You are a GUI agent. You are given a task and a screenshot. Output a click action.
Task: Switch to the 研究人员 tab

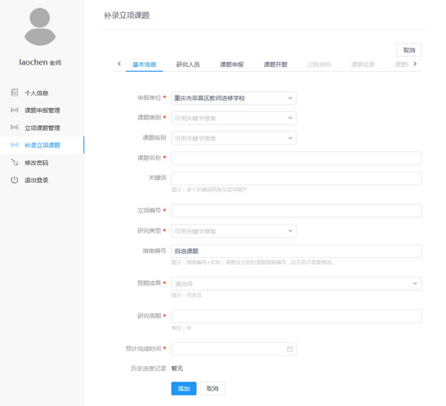pyautogui.click(x=188, y=65)
